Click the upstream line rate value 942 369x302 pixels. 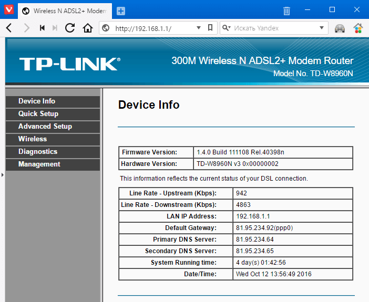241,193
